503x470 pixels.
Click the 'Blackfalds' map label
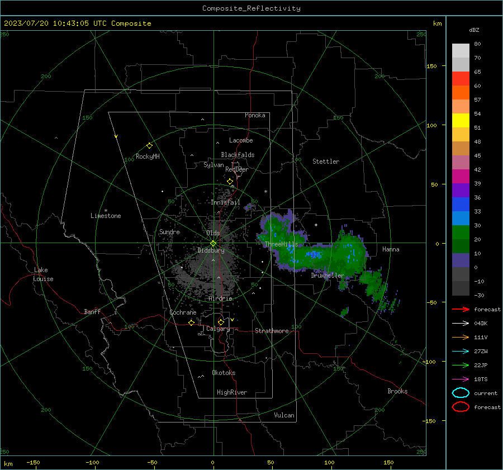click(238, 155)
